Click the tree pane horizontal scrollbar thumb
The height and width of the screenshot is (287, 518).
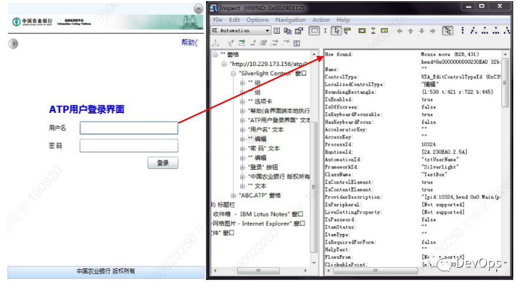pos(258,271)
